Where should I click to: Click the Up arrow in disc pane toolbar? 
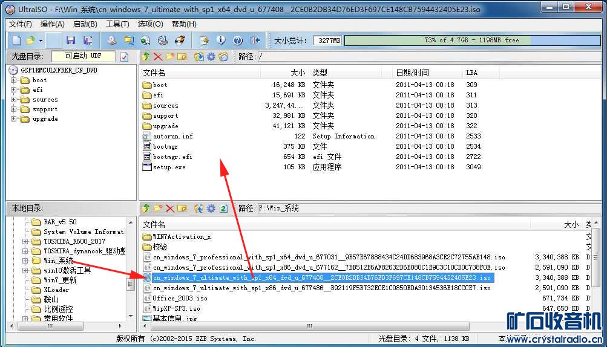pos(146,57)
